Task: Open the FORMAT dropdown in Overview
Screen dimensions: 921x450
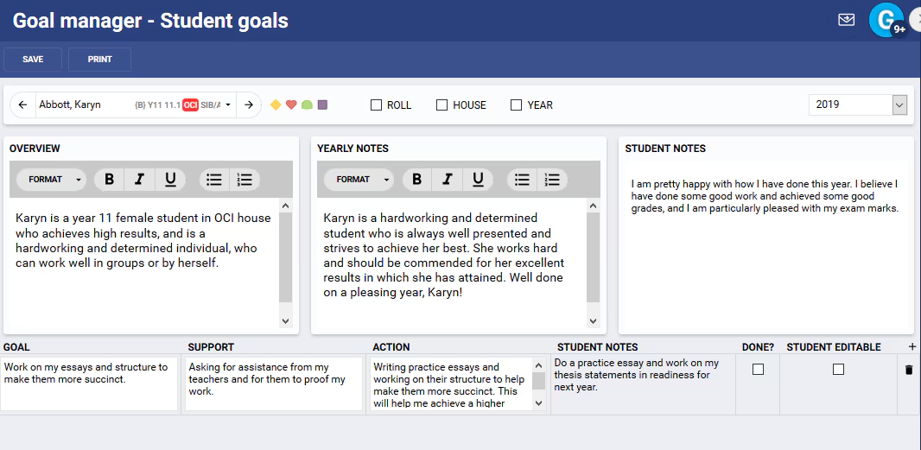Action: (x=51, y=180)
